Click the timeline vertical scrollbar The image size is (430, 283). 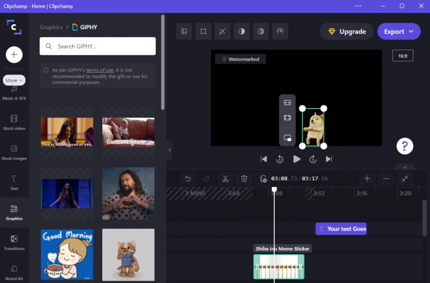[x=424, y=218]
